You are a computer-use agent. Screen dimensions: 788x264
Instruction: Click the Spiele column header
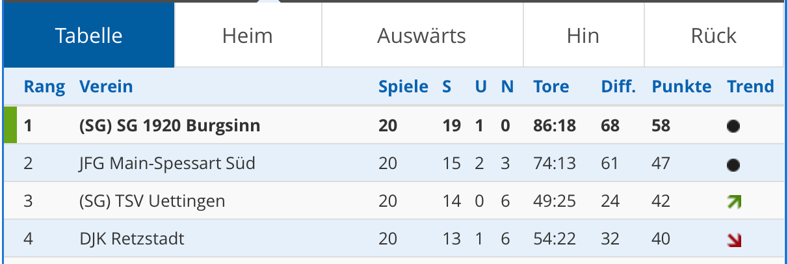403,86
